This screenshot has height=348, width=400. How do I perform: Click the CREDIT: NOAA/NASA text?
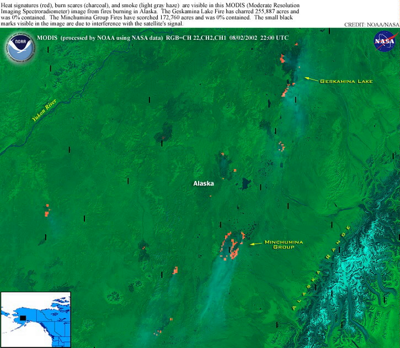371,24
